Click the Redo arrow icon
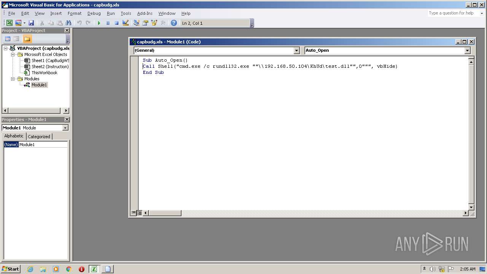The height and width of the screenshot is (274, 487). pyautogui.click(x=88, y=23)
